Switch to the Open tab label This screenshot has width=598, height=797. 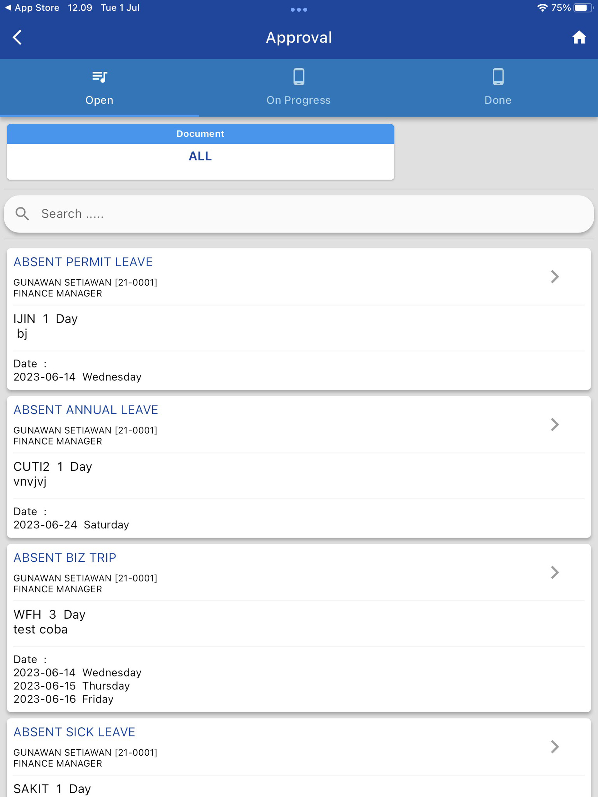click(99, 100)
